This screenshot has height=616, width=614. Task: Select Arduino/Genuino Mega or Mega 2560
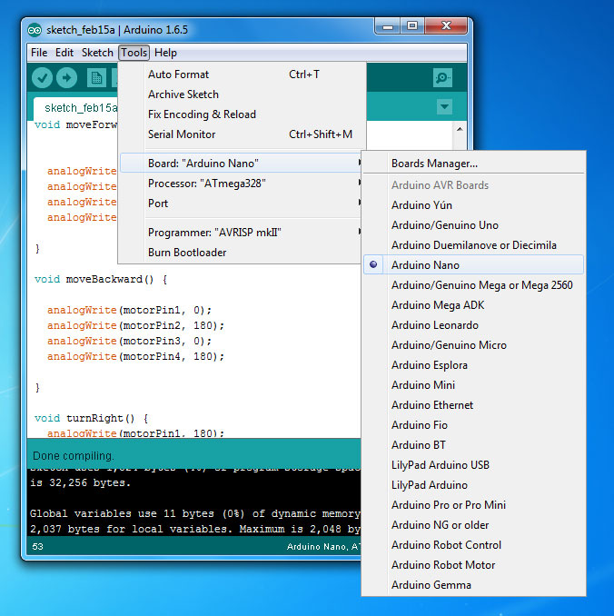pos(473,284)
